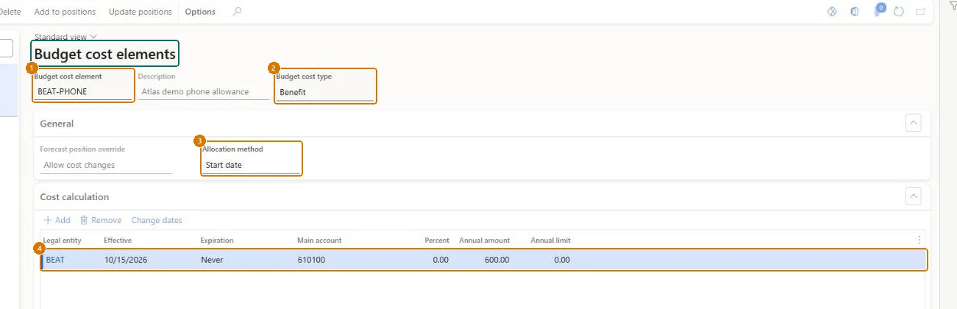Select the 10/15/2026 effective date cell
The height and width of the screenshot is (309, 957).
tap(126, 260)
